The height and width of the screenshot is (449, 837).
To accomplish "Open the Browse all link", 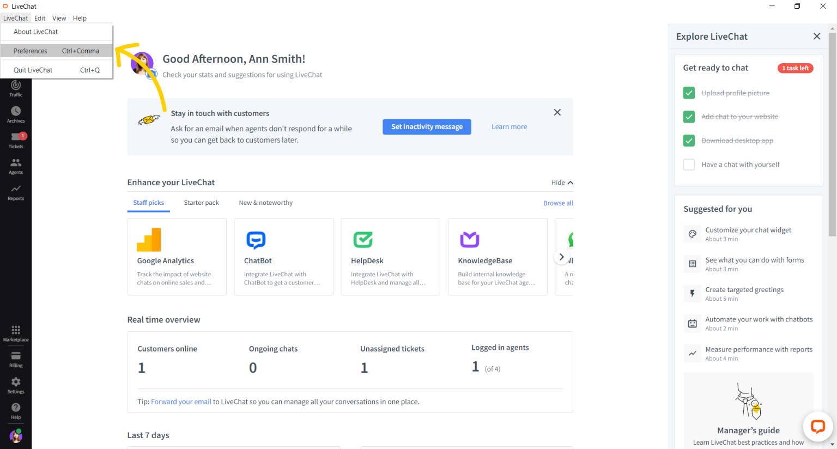I will 558,203.
